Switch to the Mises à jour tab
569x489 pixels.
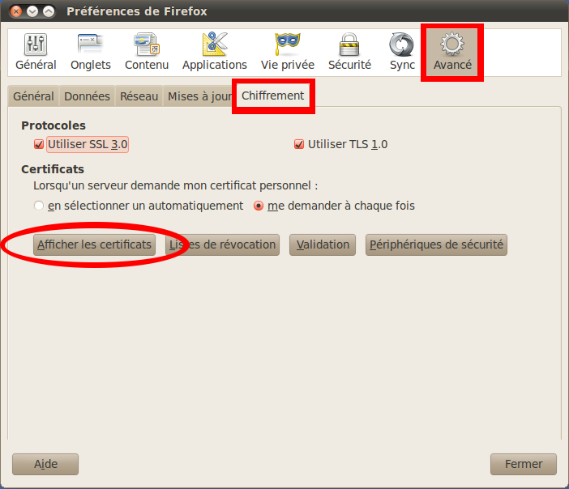click(199, 96)
